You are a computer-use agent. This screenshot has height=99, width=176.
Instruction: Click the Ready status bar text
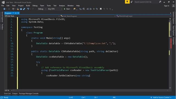(6, 97)
